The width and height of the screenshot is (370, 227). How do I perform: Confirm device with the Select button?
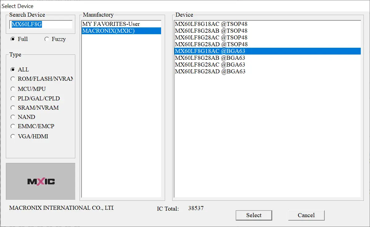pyautogui.click(x=254, y=215)
